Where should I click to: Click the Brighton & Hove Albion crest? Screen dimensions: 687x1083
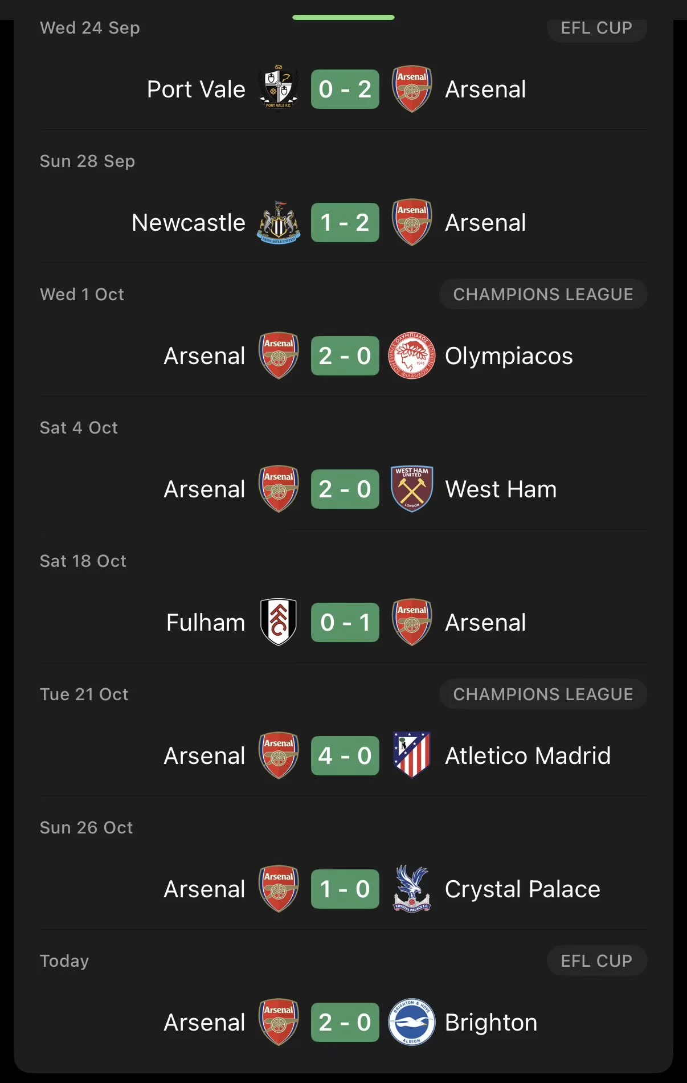coord(412,1022)
